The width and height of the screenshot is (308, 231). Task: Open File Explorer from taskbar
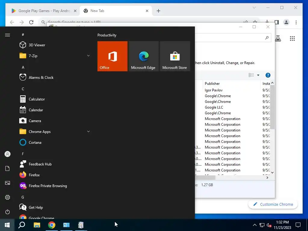click(x=37, y=225)
